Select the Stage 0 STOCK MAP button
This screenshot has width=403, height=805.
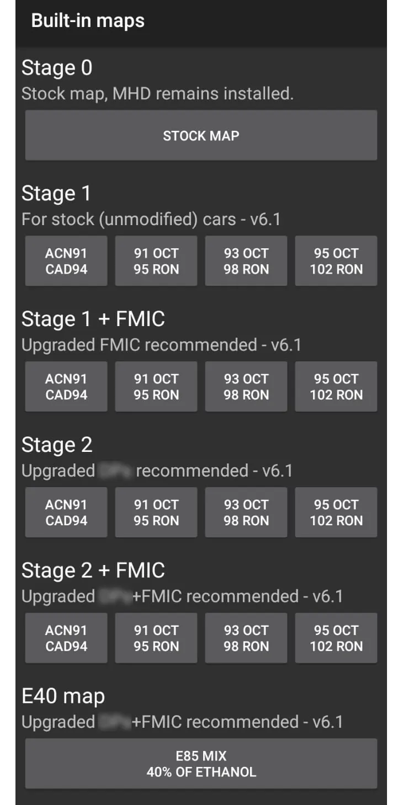[201, 136]
